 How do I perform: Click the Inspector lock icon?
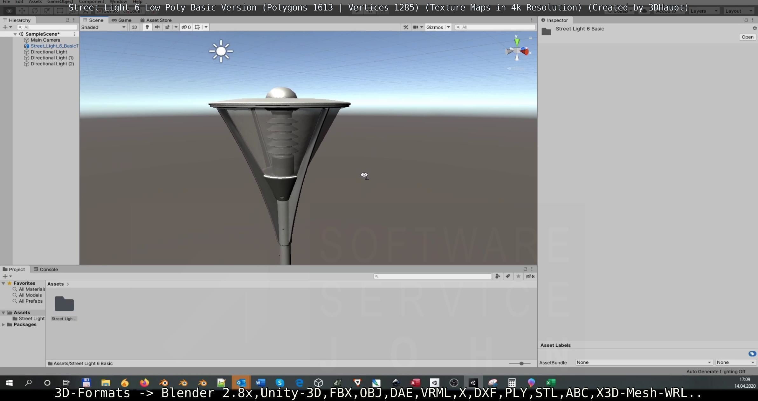746,20
